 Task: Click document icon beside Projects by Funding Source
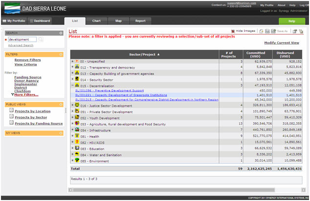pos(11,123)
